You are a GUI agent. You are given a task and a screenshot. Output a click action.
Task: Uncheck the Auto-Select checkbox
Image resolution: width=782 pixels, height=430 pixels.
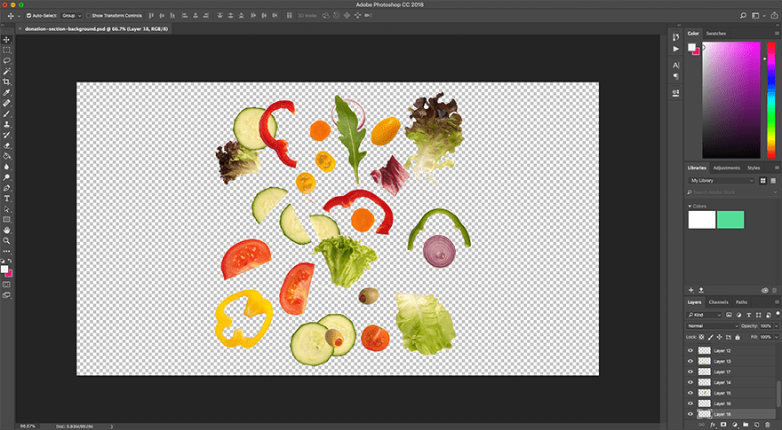click(28, 16)
